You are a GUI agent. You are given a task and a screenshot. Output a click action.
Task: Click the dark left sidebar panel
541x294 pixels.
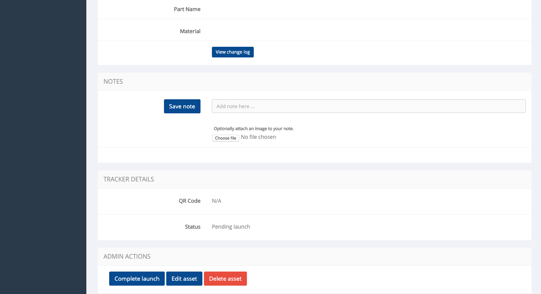pos(43,147)
